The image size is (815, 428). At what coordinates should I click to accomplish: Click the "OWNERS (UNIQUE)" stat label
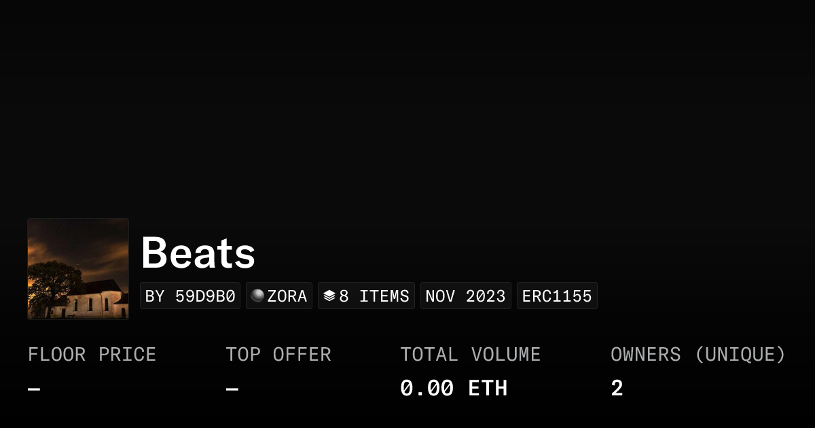[698, 355]
